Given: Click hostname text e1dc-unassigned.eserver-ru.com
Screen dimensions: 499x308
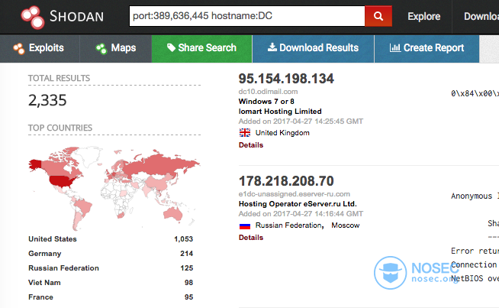Looking at the screenshot, I should [294, 194].
